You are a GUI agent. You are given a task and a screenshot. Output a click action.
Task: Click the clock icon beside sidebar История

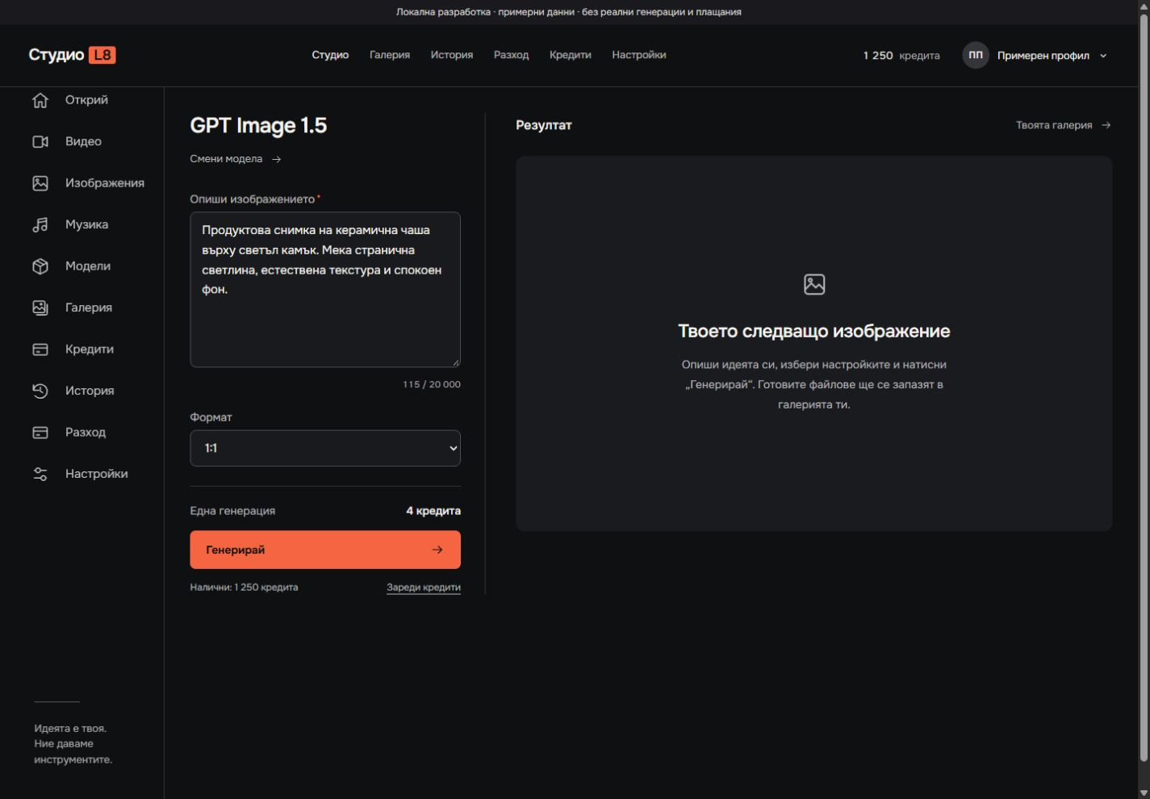coord(40,391)
